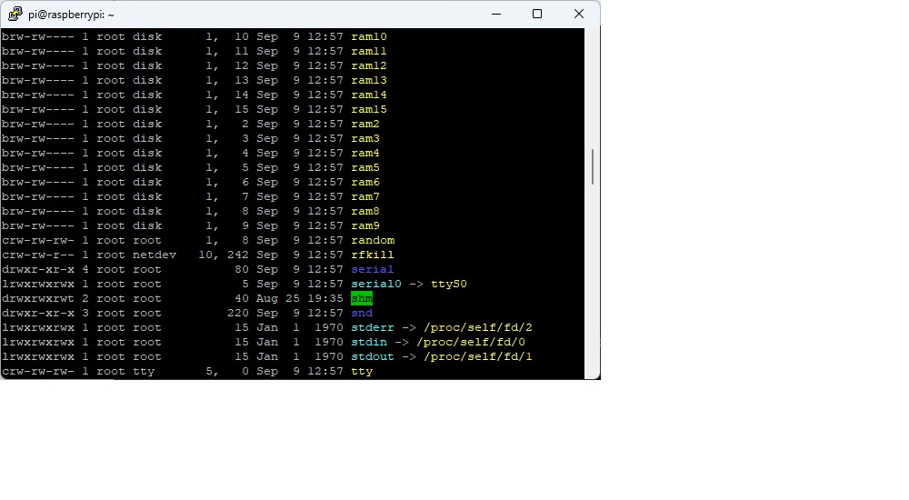This screenshot has width=909, height=500.
Task: Click the PuTTY icon in title bar
Action: coord(15,14)
